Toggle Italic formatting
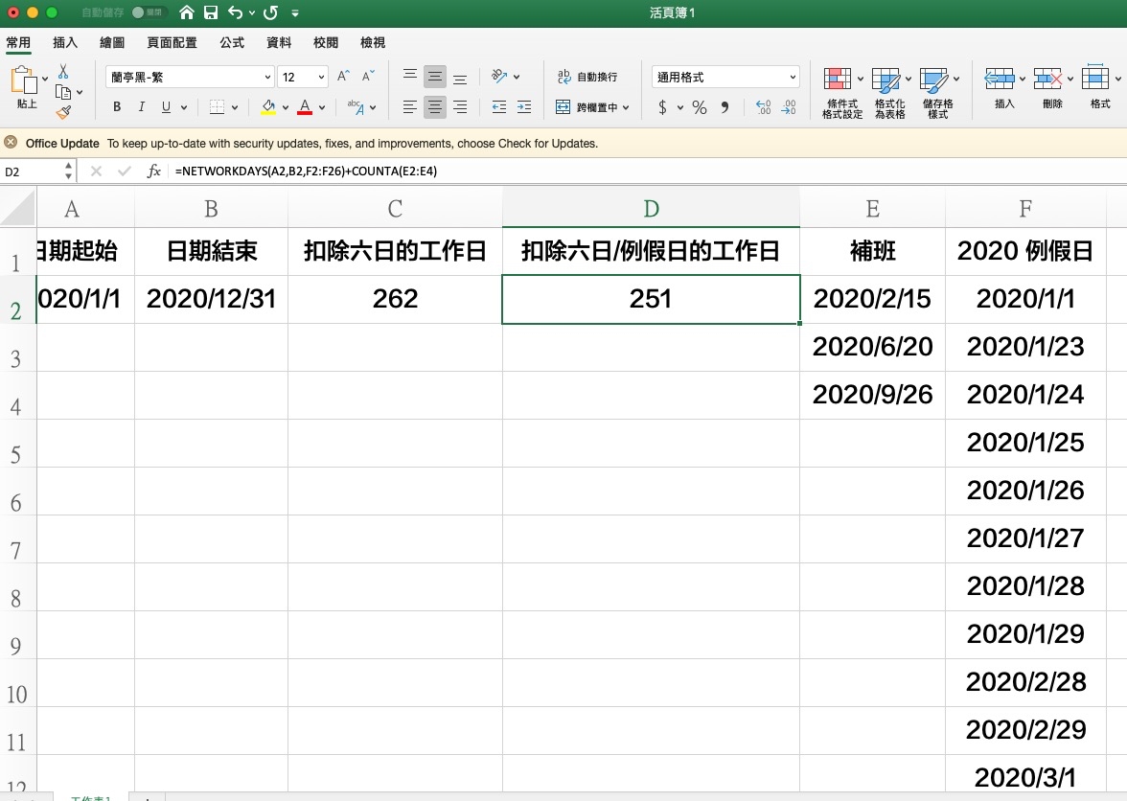 tap(142, 107)
